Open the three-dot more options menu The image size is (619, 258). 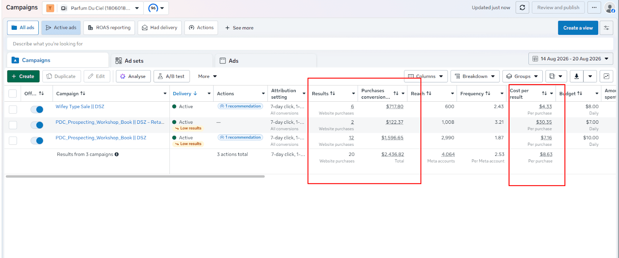click(x=594, y=7)
